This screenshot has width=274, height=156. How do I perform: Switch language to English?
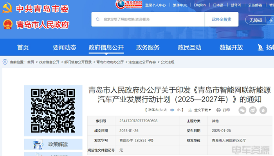pyautogui.click(x=200, y=5)
